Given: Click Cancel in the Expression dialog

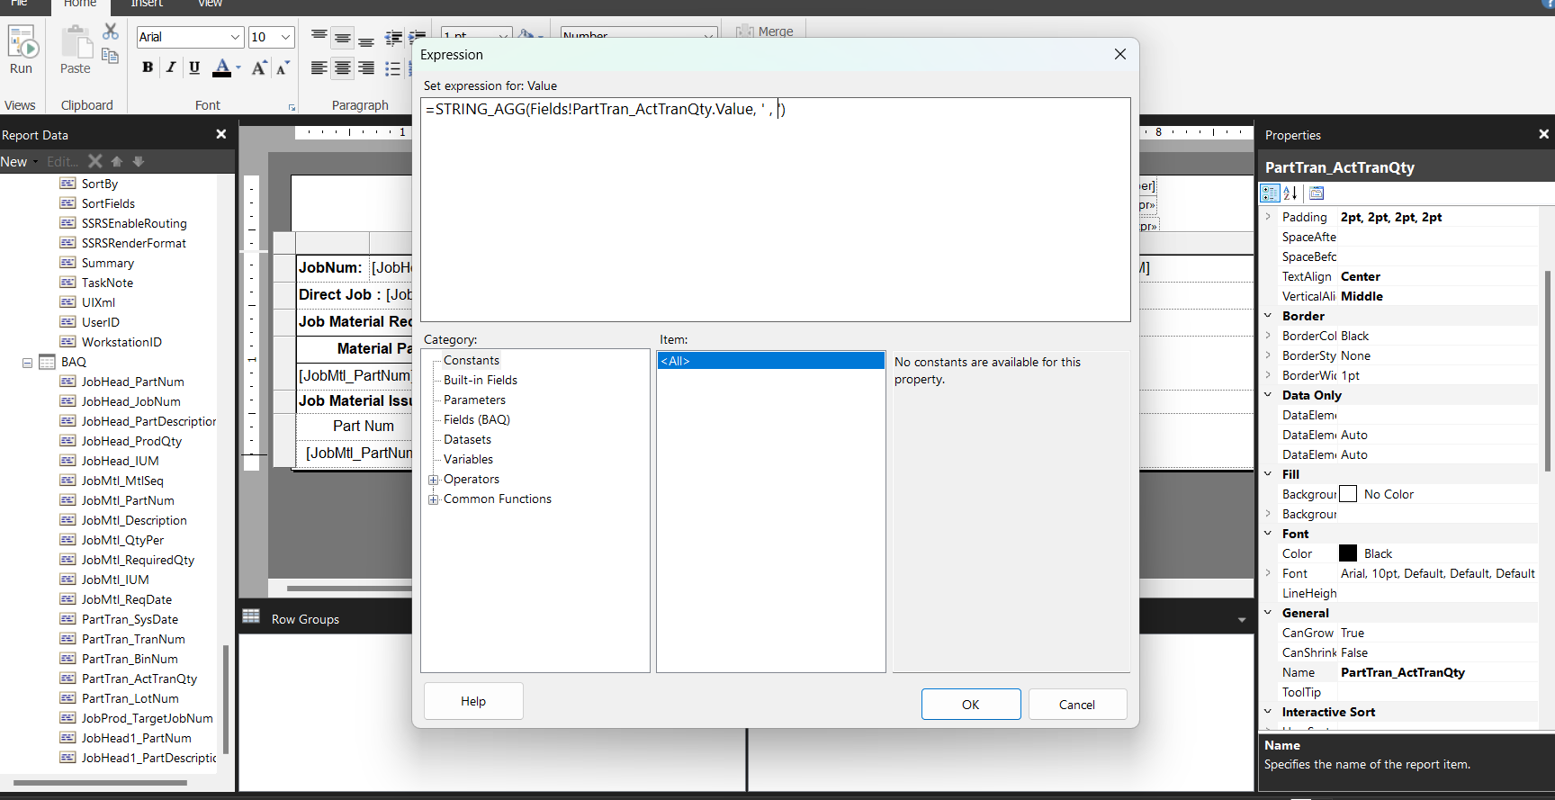Looking at the screenshot, I should point(1077,705).
